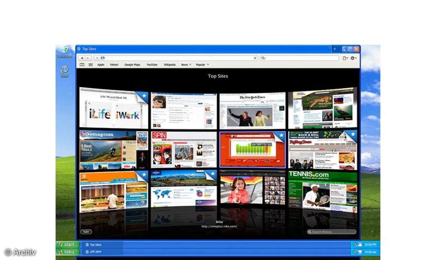Open the photo gallery girl thumbnail
The width and height of the screenshot is (433, 260).
pos(252,188)
